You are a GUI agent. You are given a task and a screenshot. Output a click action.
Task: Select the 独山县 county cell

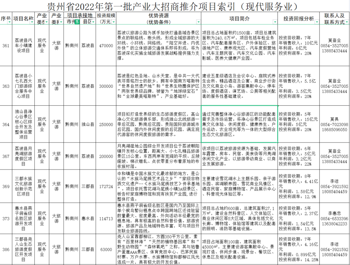87,124
